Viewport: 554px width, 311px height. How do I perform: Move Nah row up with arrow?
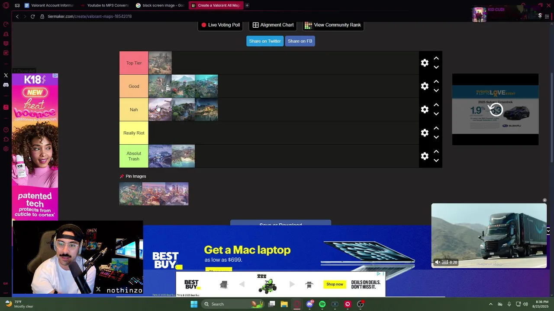436,105
